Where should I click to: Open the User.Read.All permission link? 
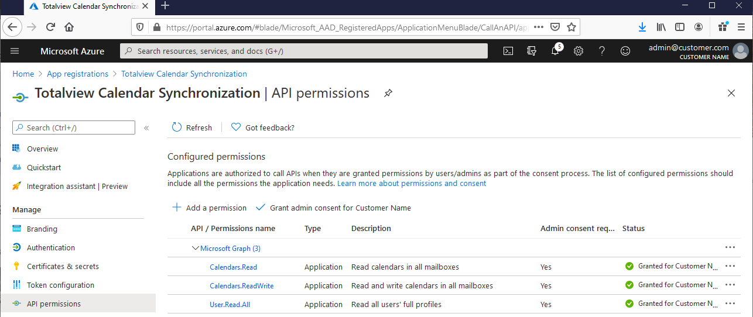coord(230,305)
